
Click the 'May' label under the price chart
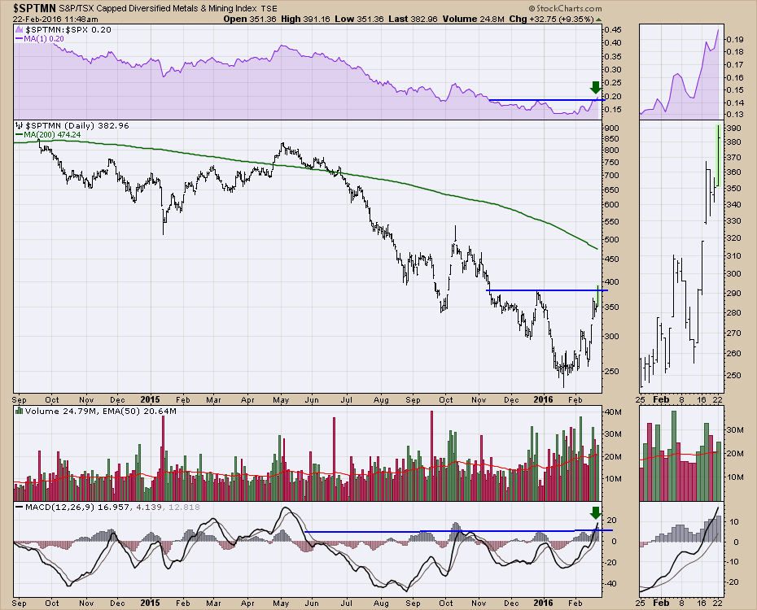(x=281, y=400)
